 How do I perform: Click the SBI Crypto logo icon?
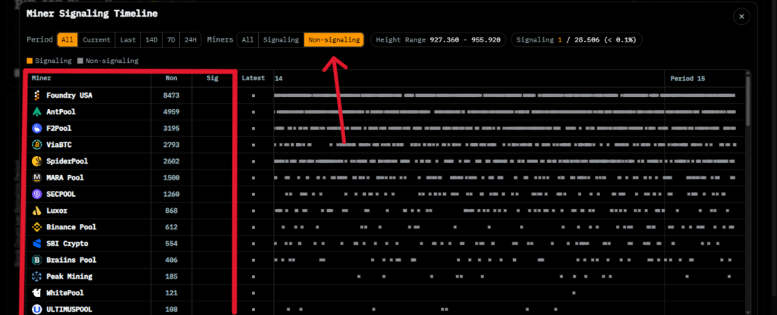click(36, 244)
